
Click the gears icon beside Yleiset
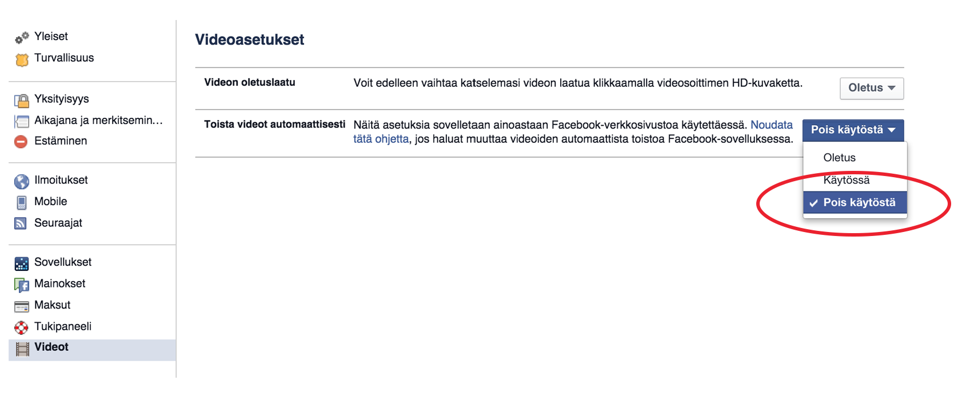click(22, 38)
